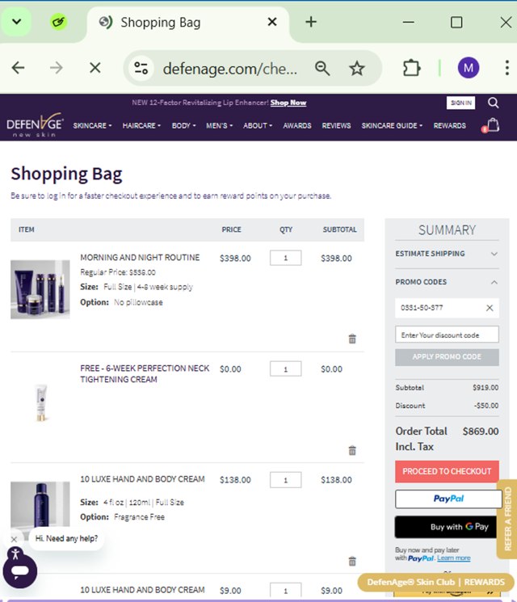Expand the MEN'S menu

click(219, 125)
